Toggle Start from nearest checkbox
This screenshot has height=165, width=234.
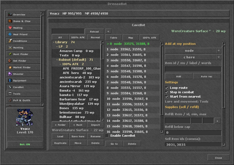point(167,97)
